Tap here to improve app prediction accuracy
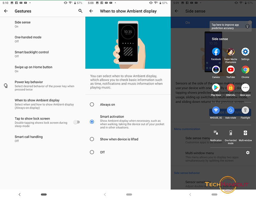 230,26
